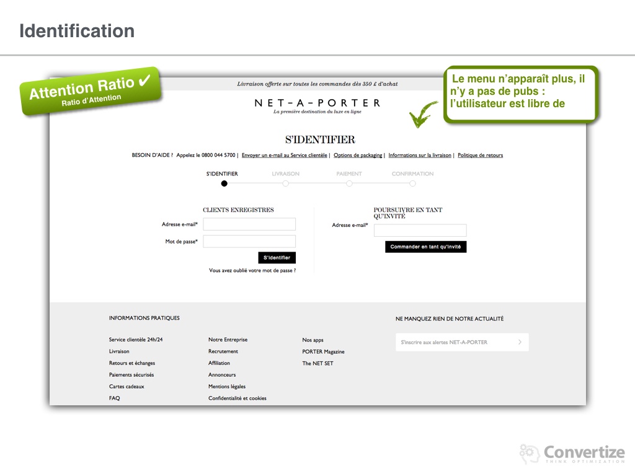
Task: Focus registered clients 'Adresse e-mail' field
Action: tap(249, 224)
